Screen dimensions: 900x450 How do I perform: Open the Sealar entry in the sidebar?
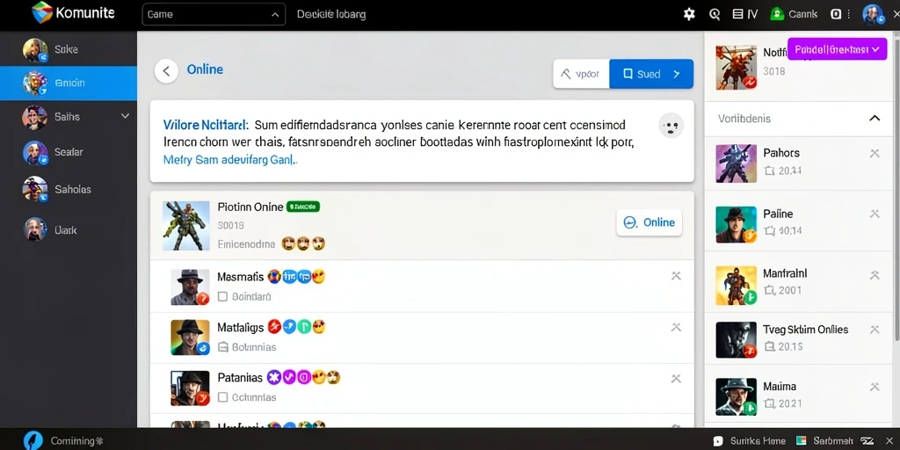click(x=69, y=153)
